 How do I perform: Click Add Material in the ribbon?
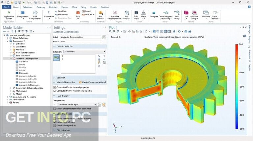[100, 15]
